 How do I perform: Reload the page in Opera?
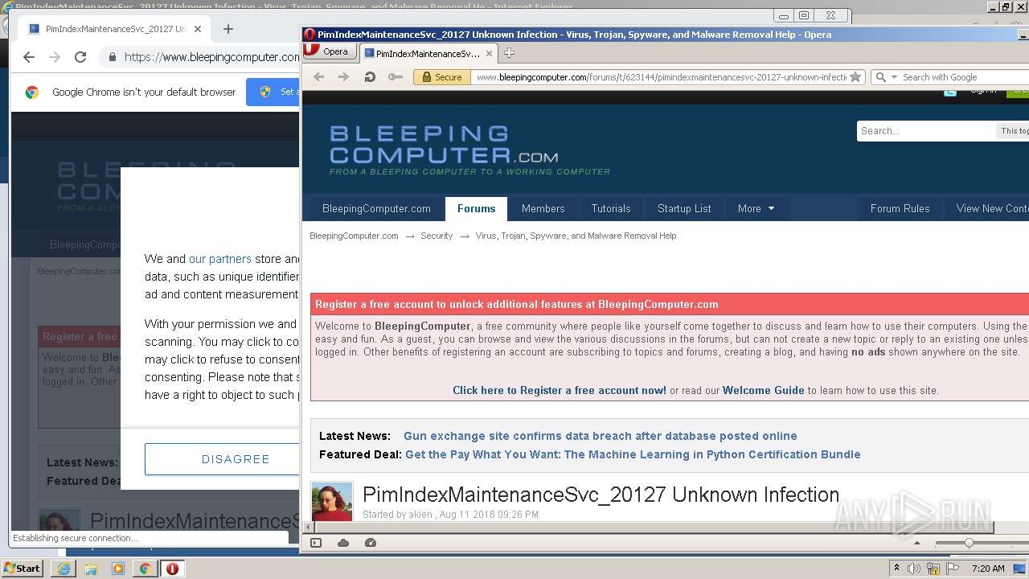pos(370,77)
